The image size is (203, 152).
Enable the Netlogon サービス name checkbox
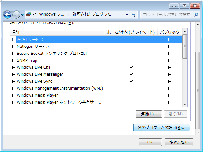[14, 47]
